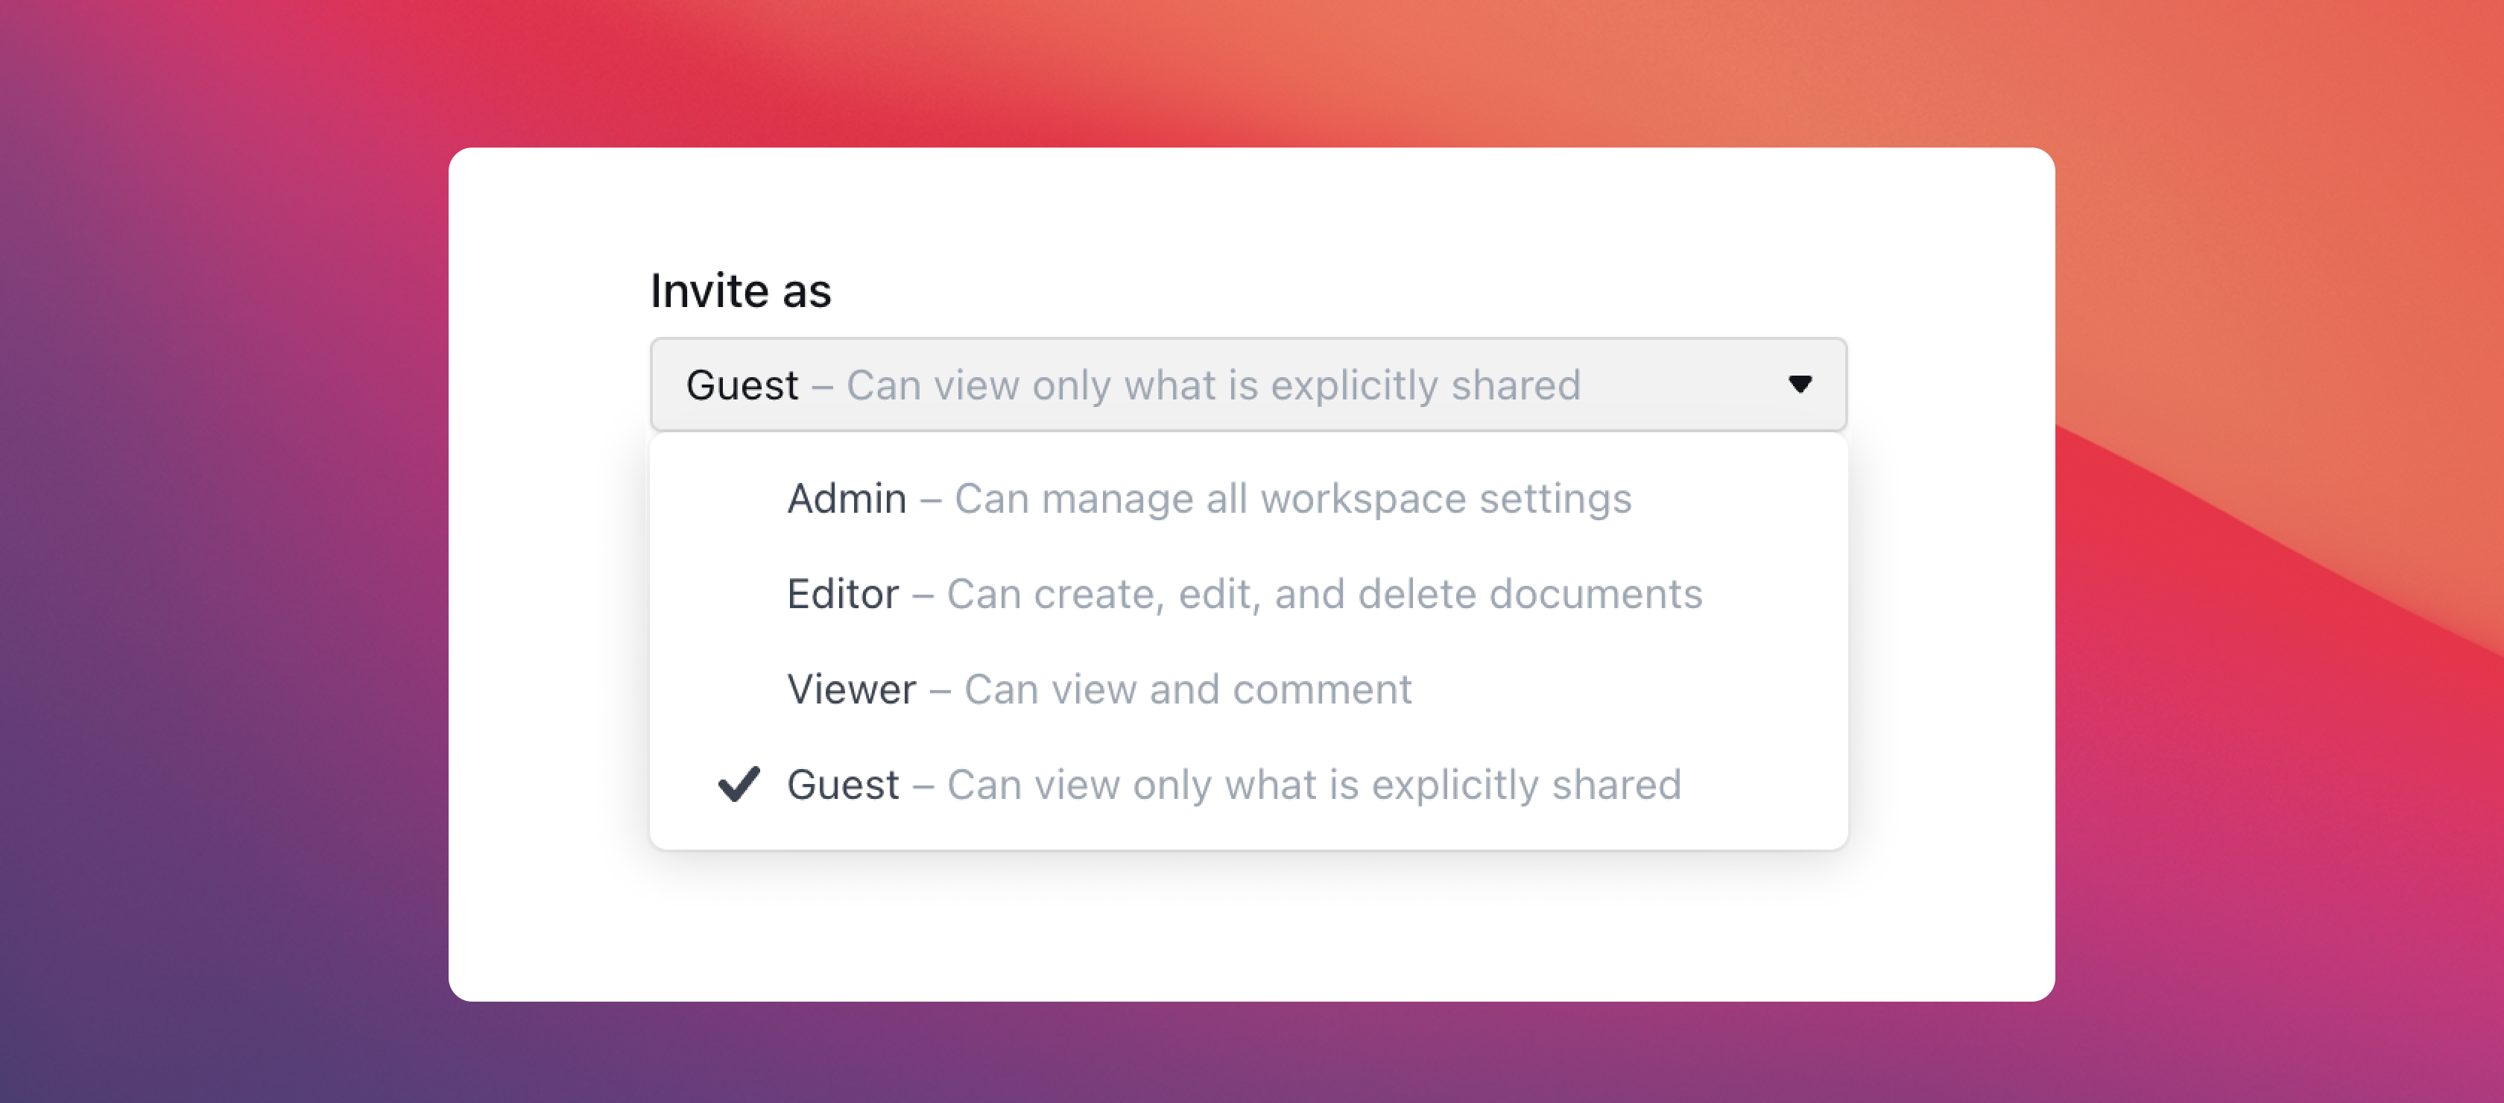
Task: Click the downward triangle icon in the selector
Action: click(x=1800, y=384)
